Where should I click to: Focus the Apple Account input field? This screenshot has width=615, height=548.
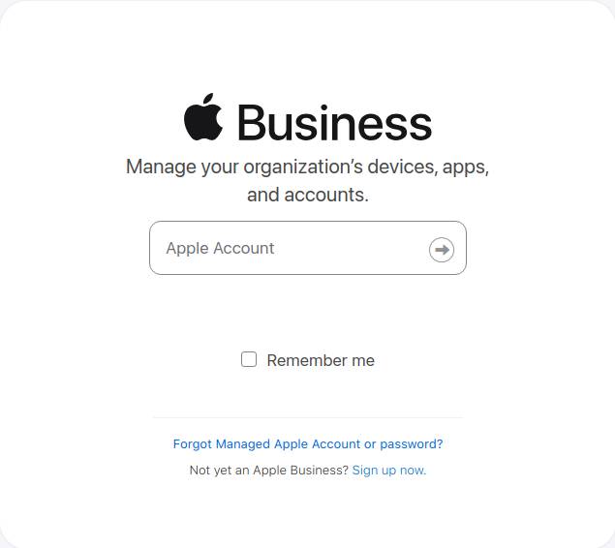[x=291, y=249]
